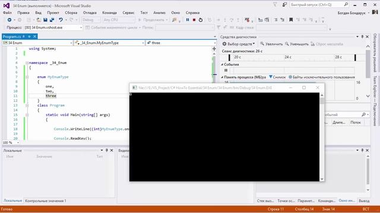This screenshot has height=213, width=380.
Task: Open the Выбор средств dropdown
Action: [x=239, y=44]
